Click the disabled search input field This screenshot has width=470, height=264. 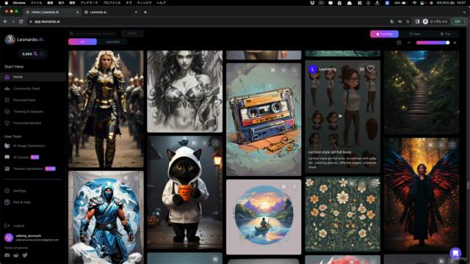point(95,34)
